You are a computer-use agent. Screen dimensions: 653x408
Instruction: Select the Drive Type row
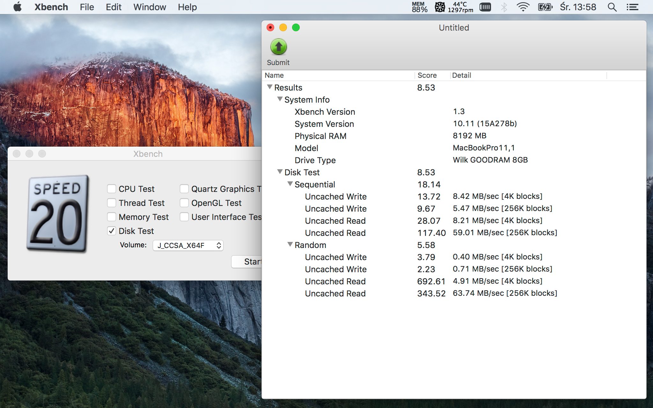point(454,160)
